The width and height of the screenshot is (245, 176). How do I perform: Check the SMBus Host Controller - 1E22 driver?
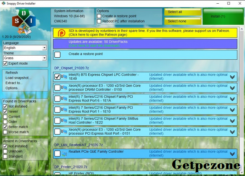(x=57, y=120)
